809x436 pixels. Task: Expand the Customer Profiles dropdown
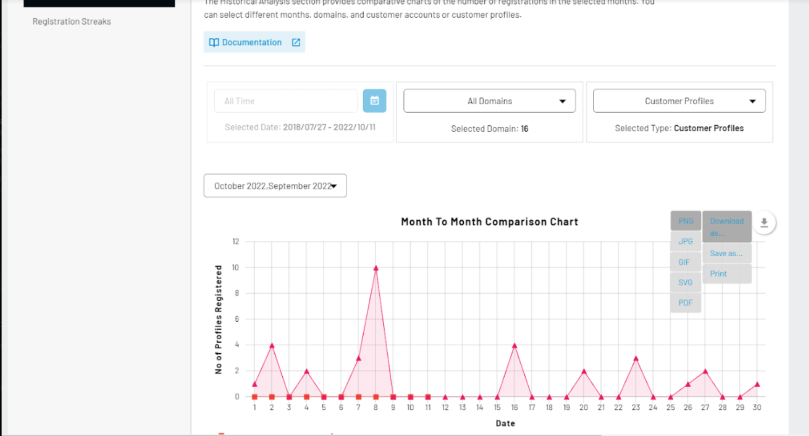(679, 101)
